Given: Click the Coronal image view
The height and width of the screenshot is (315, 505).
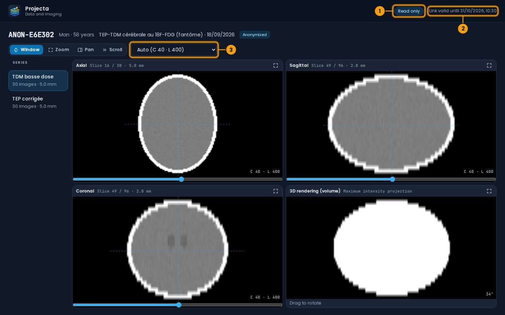Looking at the screenshot, I should 177,250.
